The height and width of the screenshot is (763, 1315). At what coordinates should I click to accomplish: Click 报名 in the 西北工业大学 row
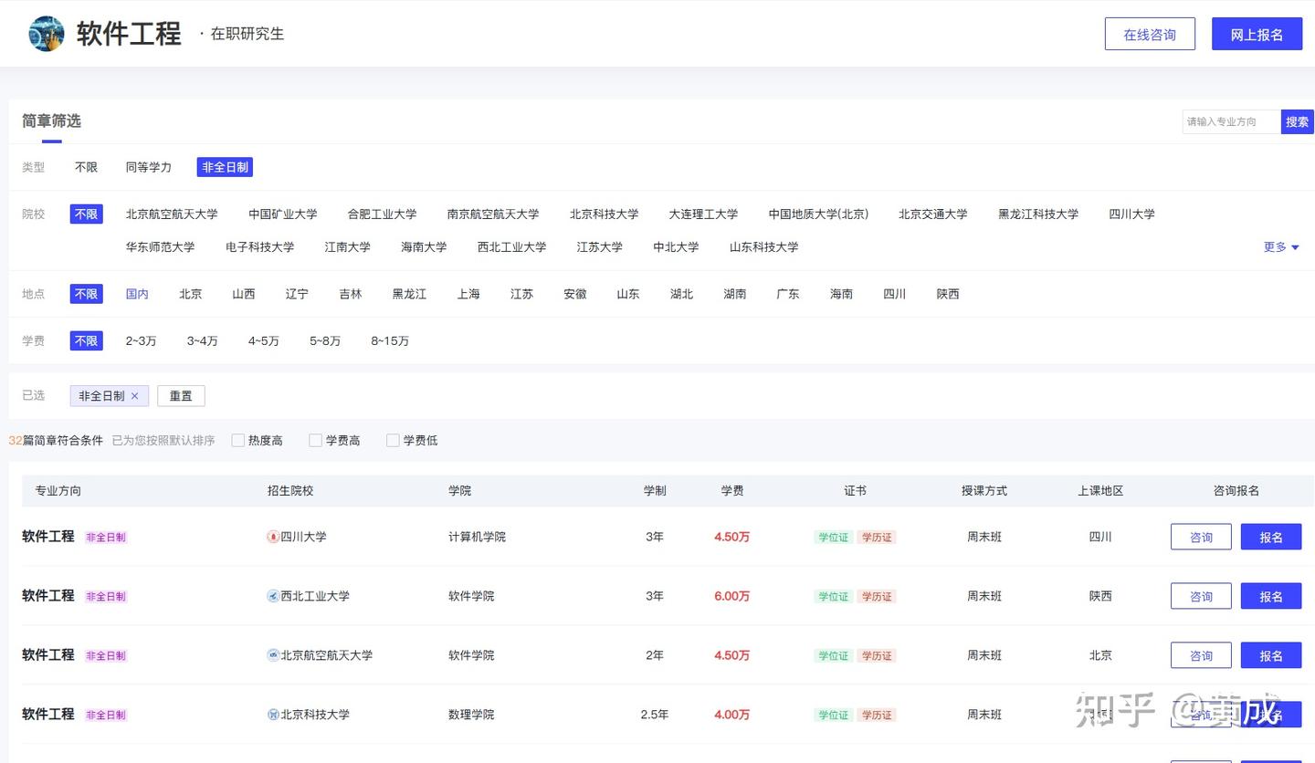1271,597
